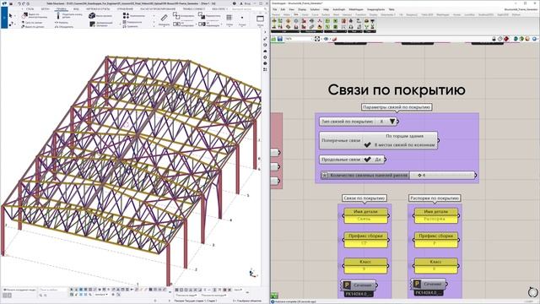Expand the List group bar in Grasshopper ribbon

click(284, 31)
